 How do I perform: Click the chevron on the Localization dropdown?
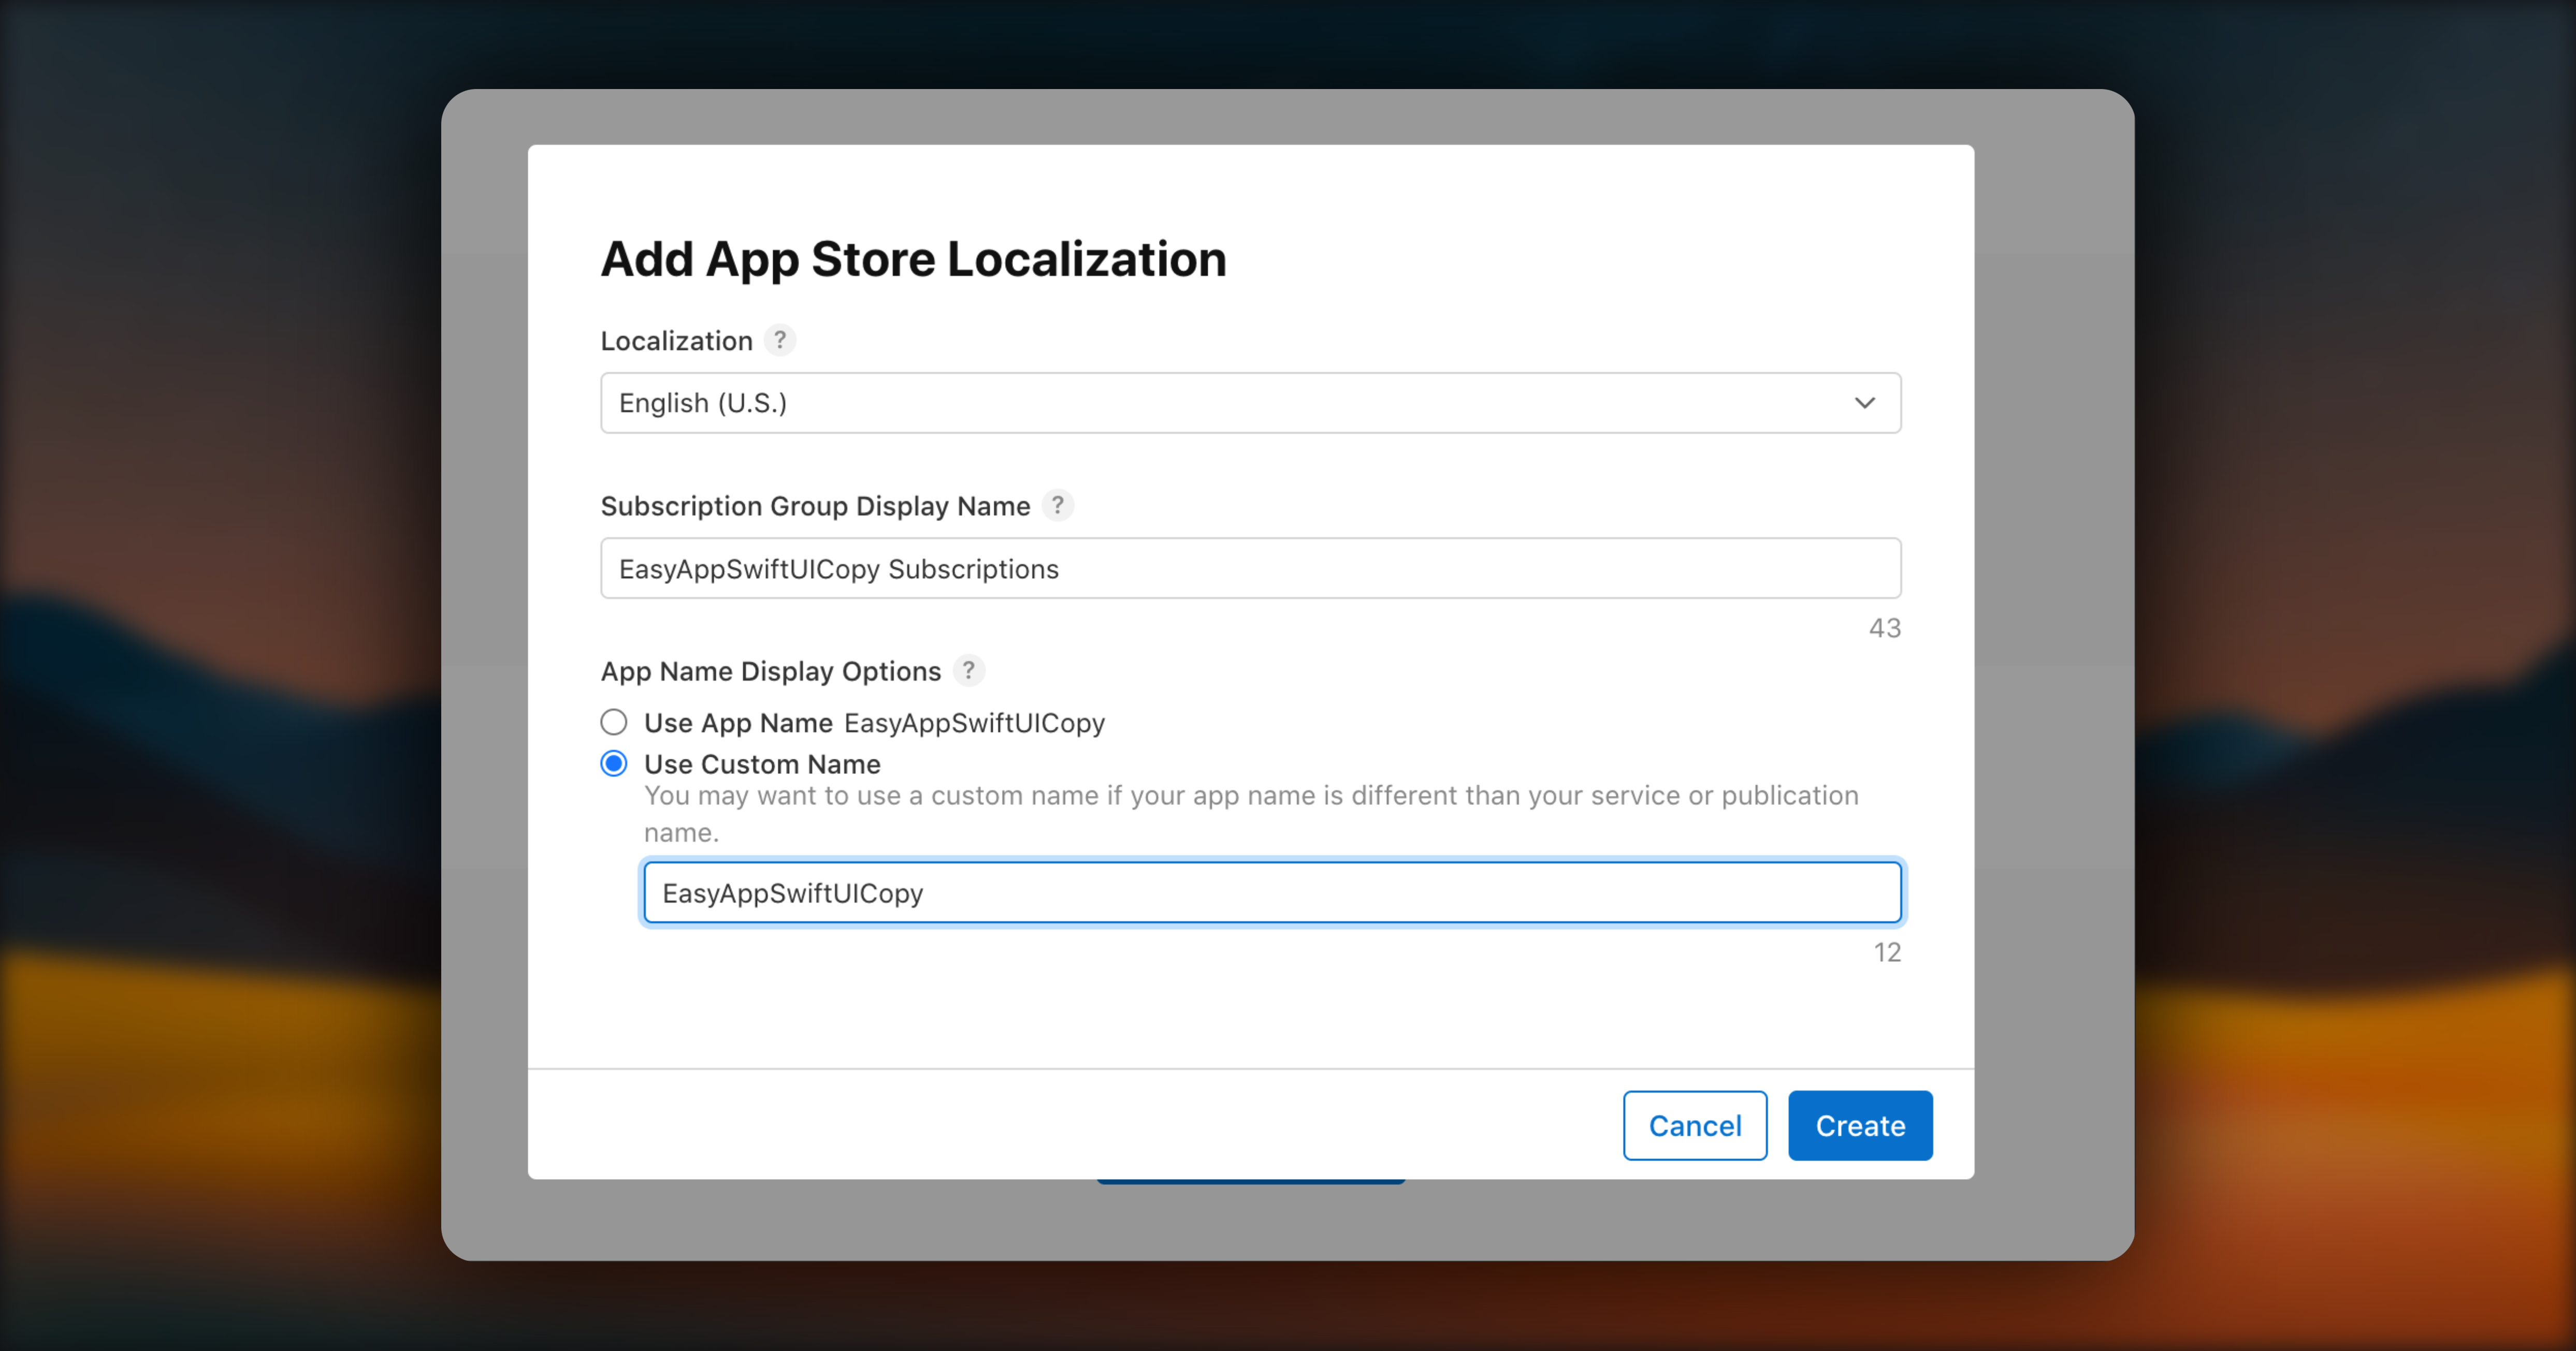[x=1864, y=403]
